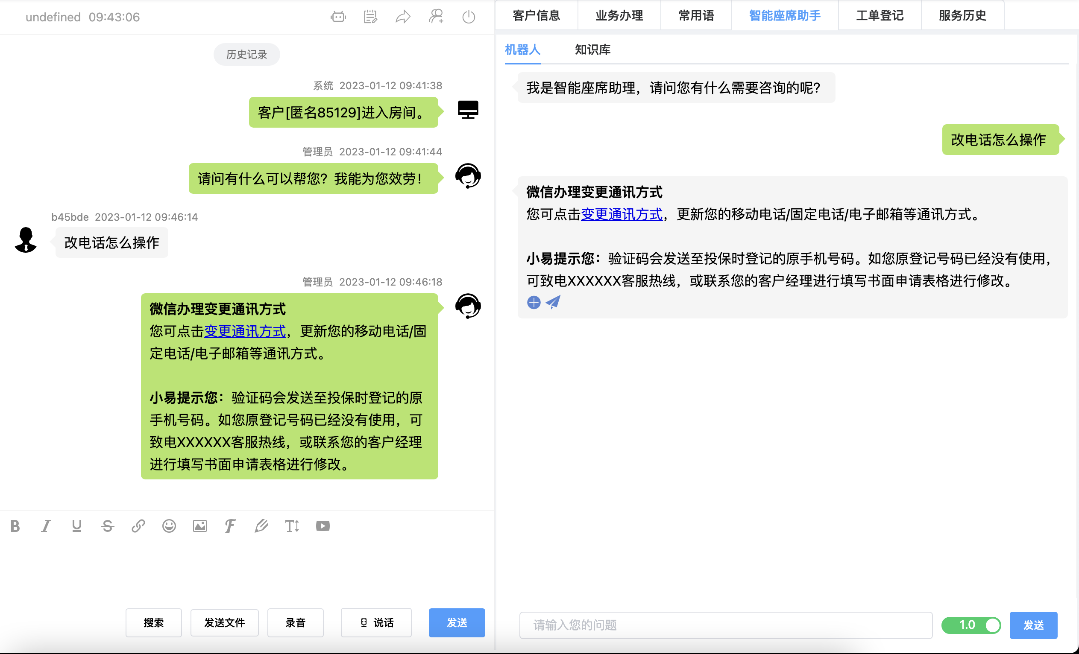The height and width of the screenshot is (654, 1079).
Task: Open the 客户信息 tab
Action: coord(537,15)
